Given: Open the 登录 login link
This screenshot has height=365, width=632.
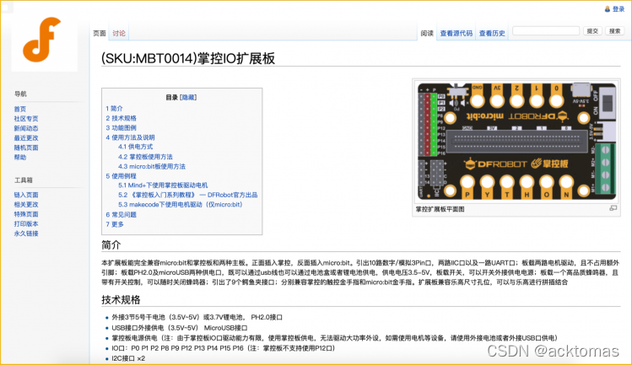Looking at the screenshot, I should coord(618,9).
